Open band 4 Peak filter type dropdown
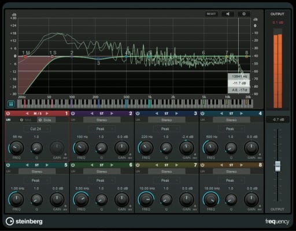The image size is (296, 231). point(231,129)
